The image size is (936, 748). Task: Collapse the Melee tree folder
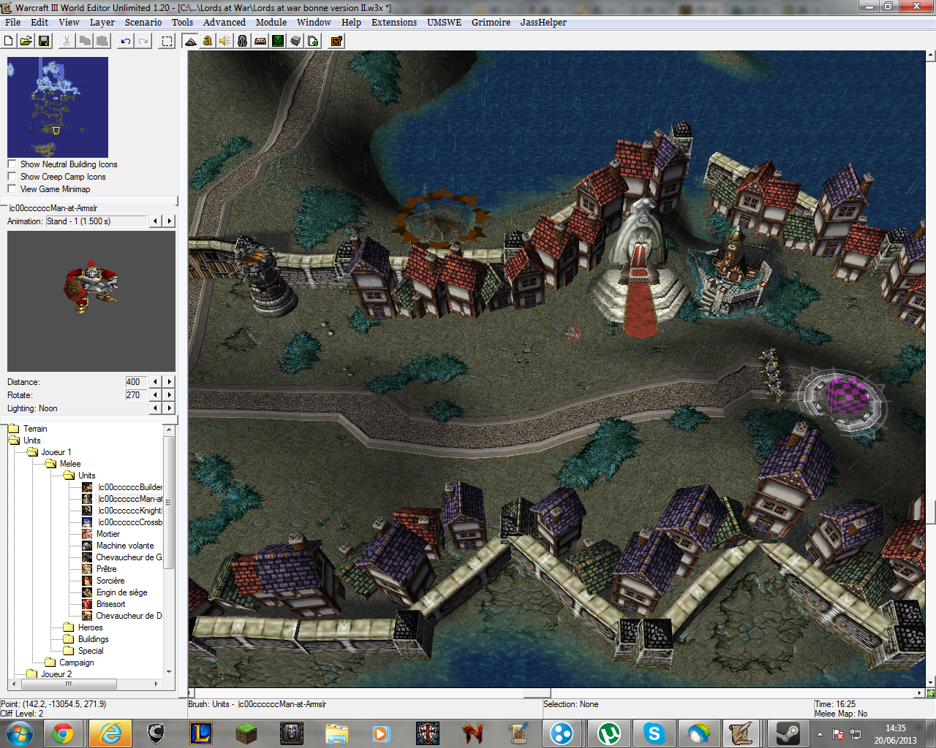(50, 464)
